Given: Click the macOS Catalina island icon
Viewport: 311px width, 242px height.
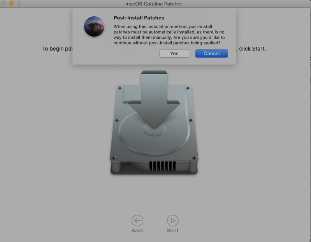Looking at the screenshot, I should pyautogui.click(x=94, y=26).
